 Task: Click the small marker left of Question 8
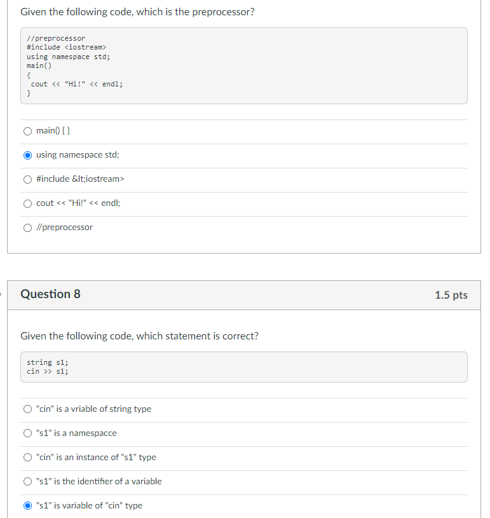pos(2,292)
